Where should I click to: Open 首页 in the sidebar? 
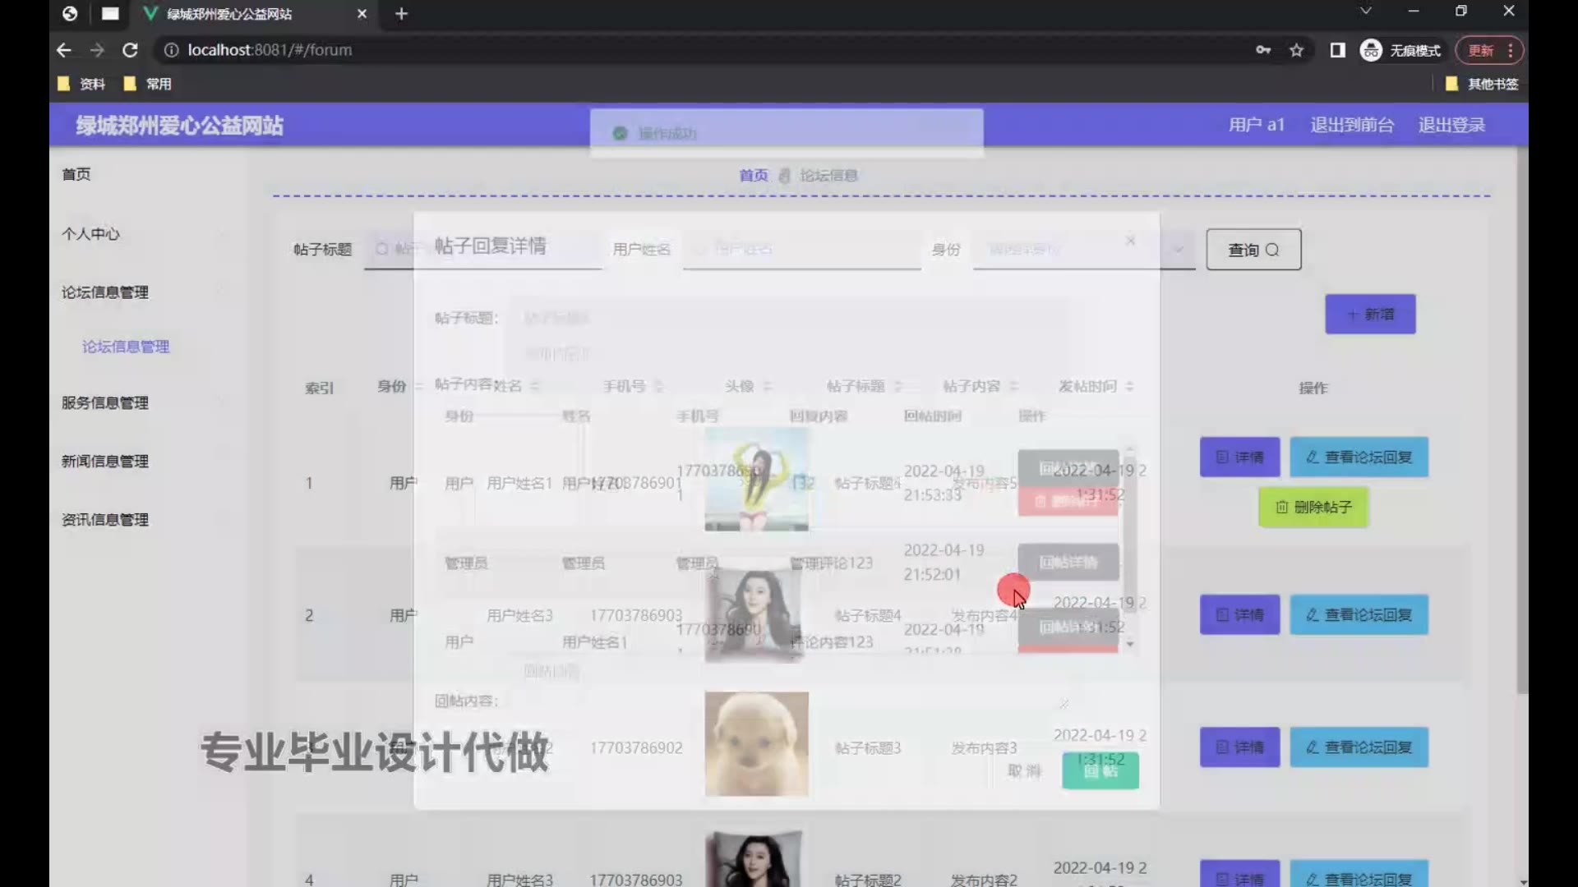pos(76,174)
